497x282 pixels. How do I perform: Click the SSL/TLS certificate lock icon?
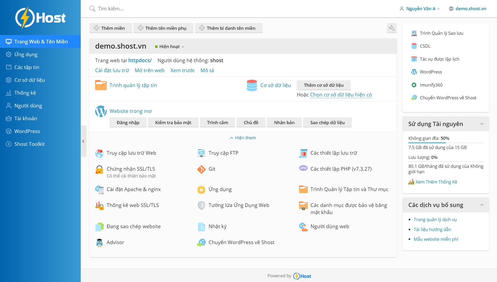(x=99, y=169)
